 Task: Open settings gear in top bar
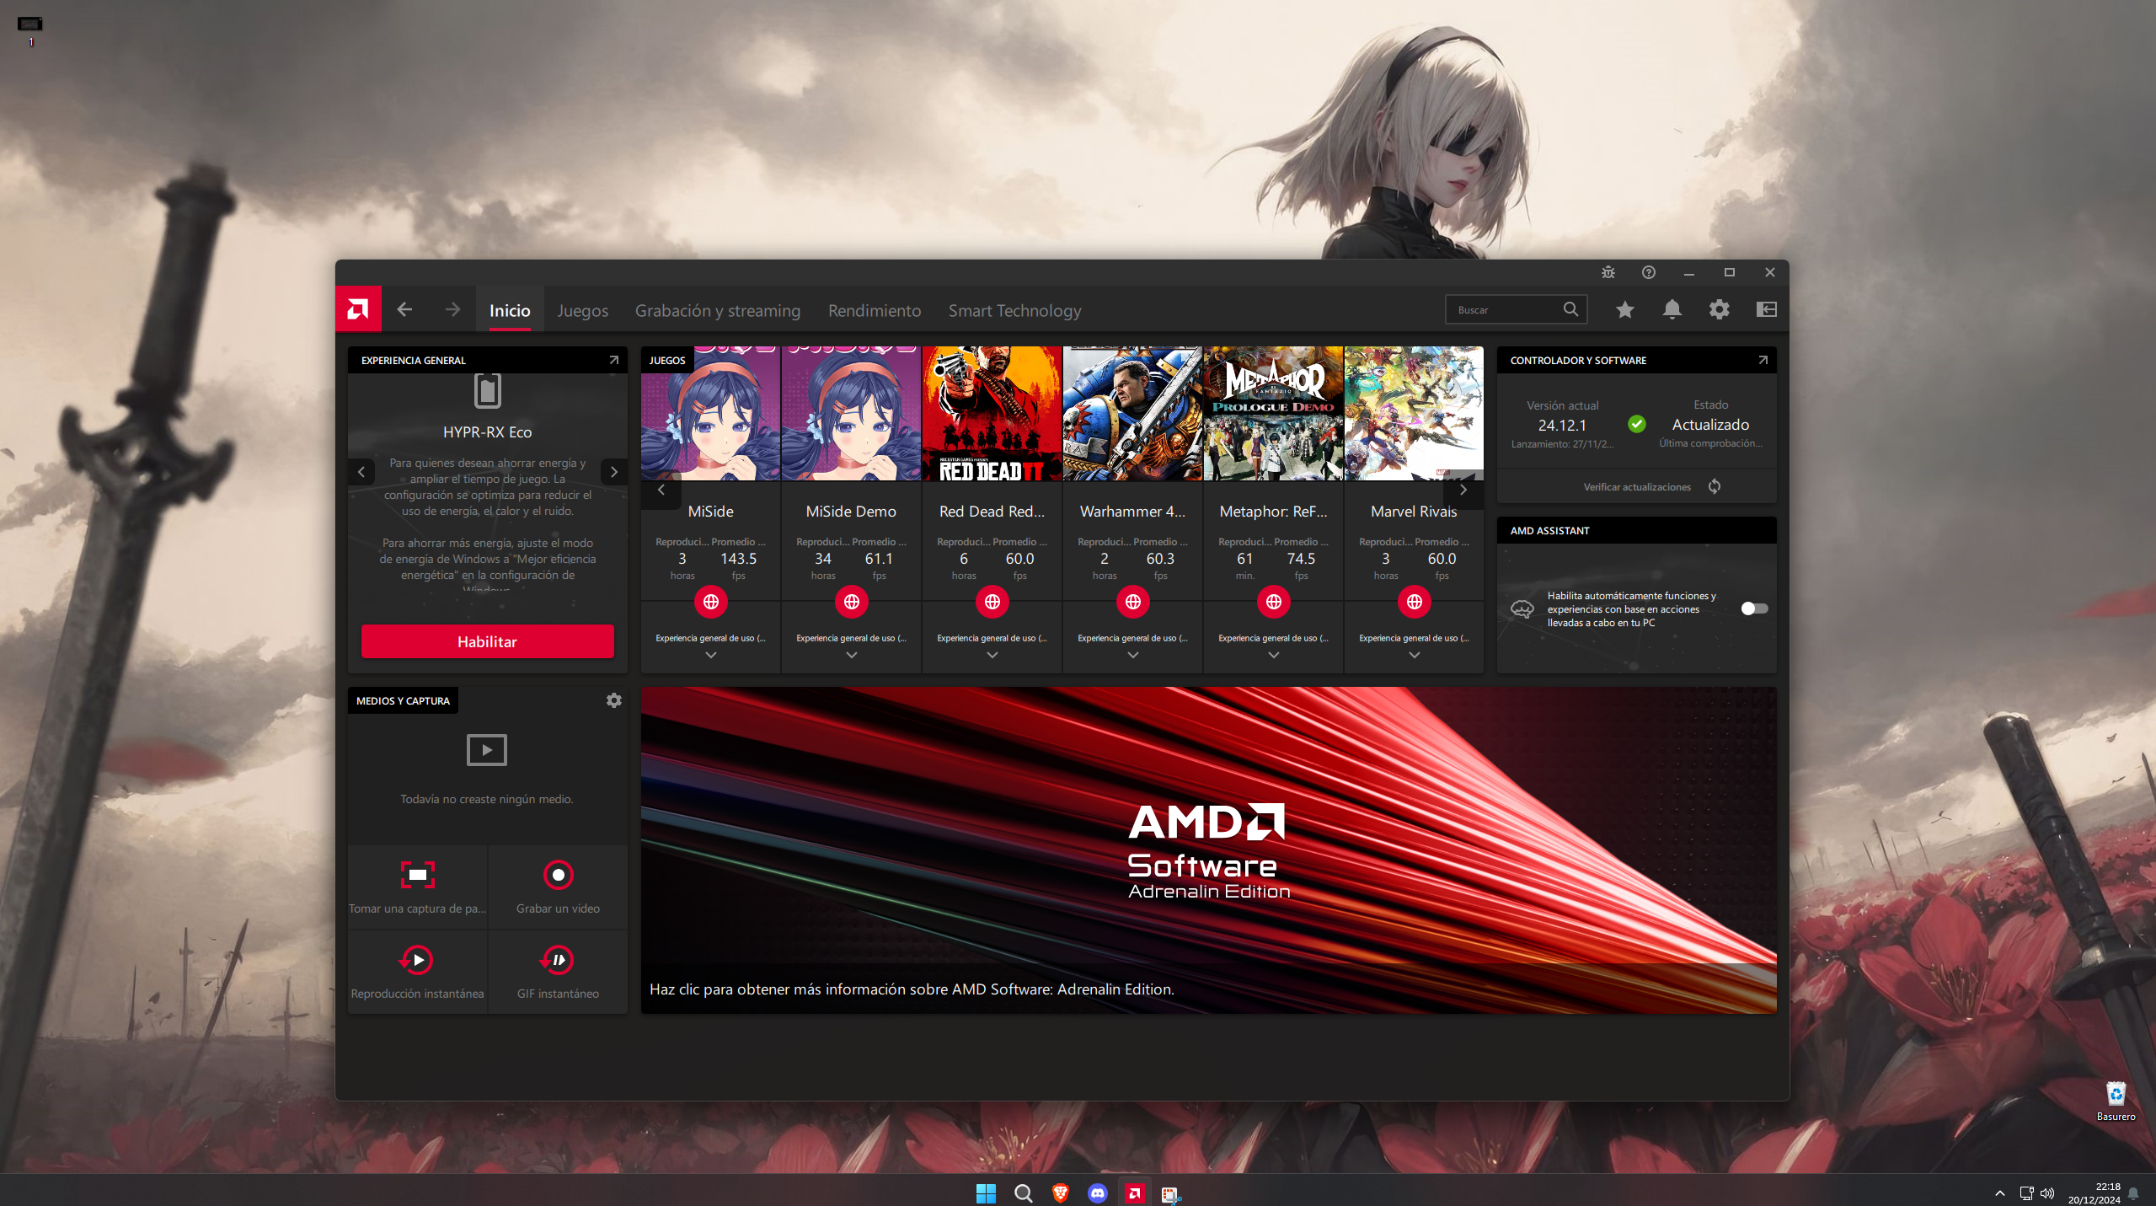1720,309
